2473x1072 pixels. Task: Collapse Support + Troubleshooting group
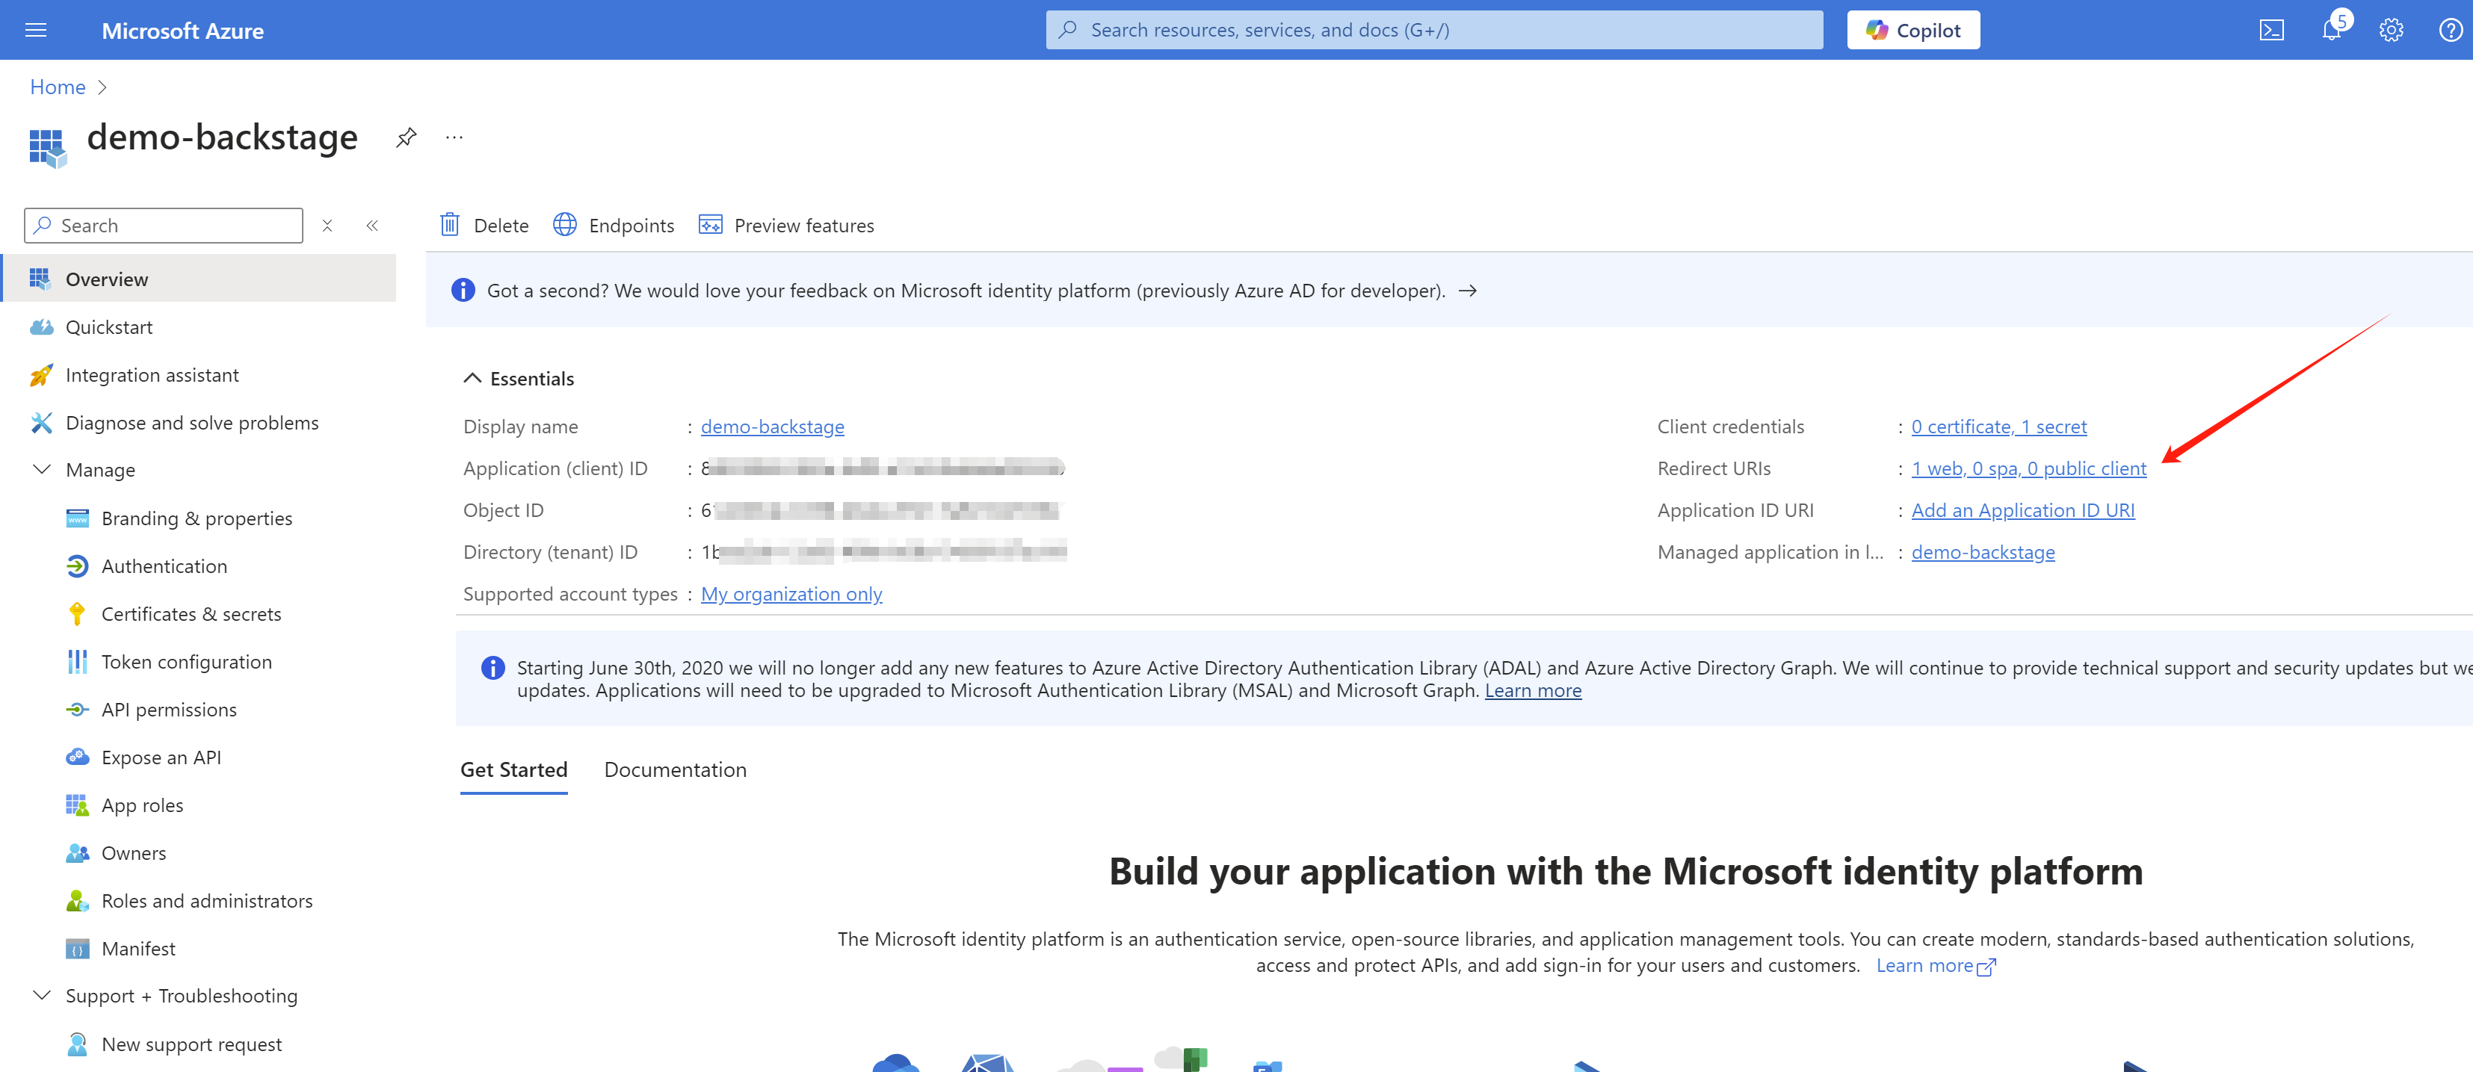[43, 995]
